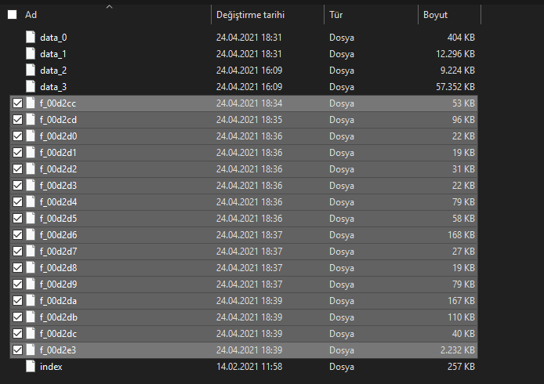Screen dimensions: 544x384
Task: Select the f_00d2d3 file name
Action: 58,186
